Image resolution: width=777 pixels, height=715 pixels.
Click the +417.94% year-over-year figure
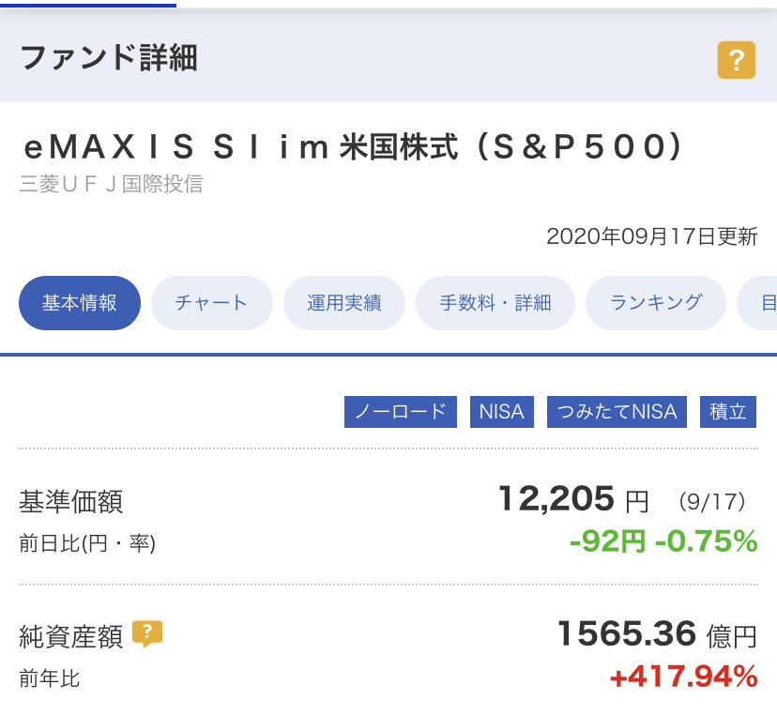(684, 677)
